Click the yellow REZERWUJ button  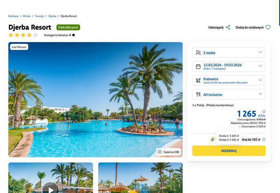point(229,151)
